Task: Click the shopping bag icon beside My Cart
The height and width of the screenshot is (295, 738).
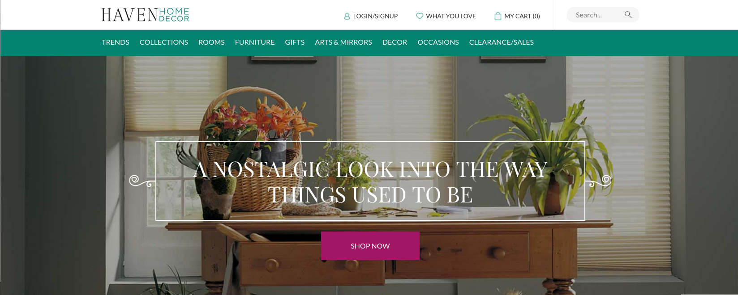Action: click(x=498, y=16)
